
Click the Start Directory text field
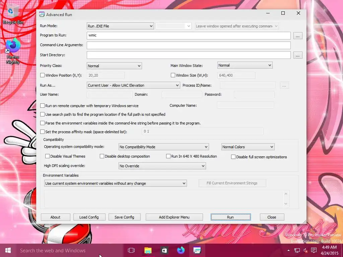point(189,55)
